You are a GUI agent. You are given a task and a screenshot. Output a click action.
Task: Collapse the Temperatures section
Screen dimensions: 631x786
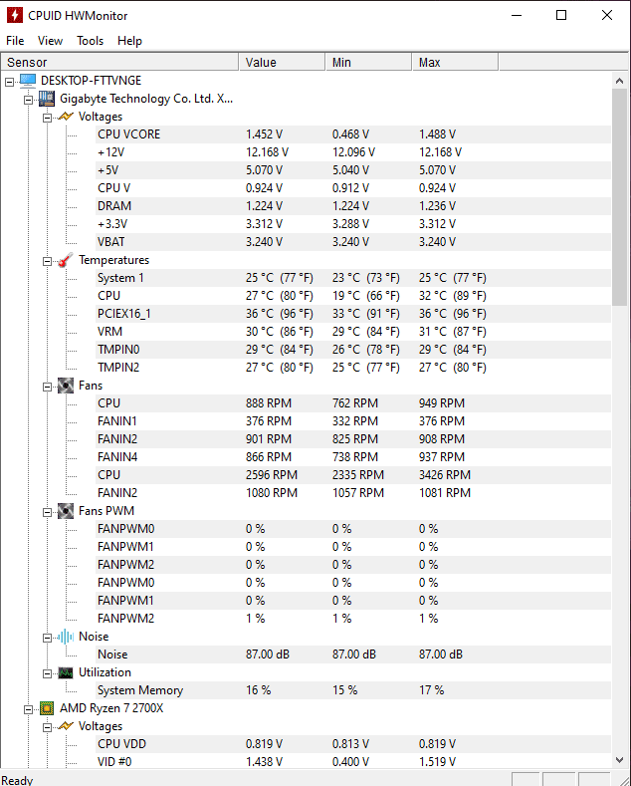[48, 261]
